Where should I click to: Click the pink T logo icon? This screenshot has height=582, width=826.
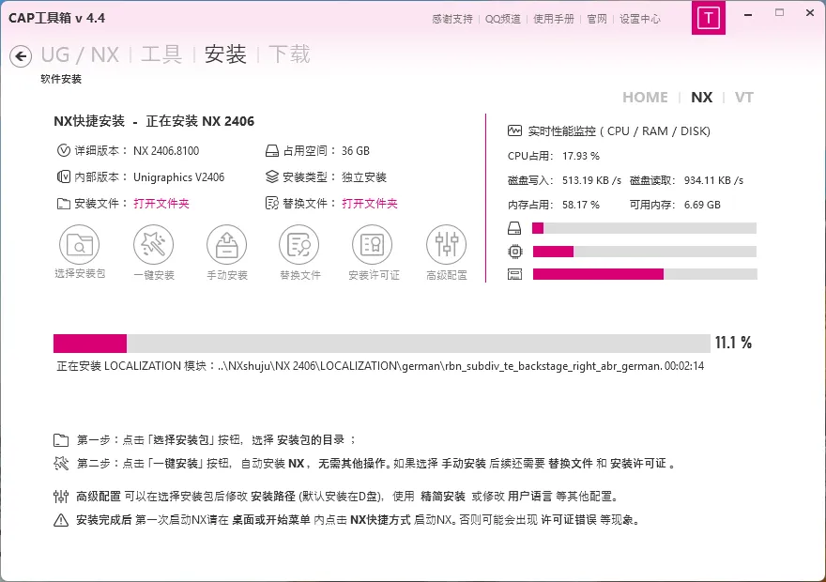709,18
